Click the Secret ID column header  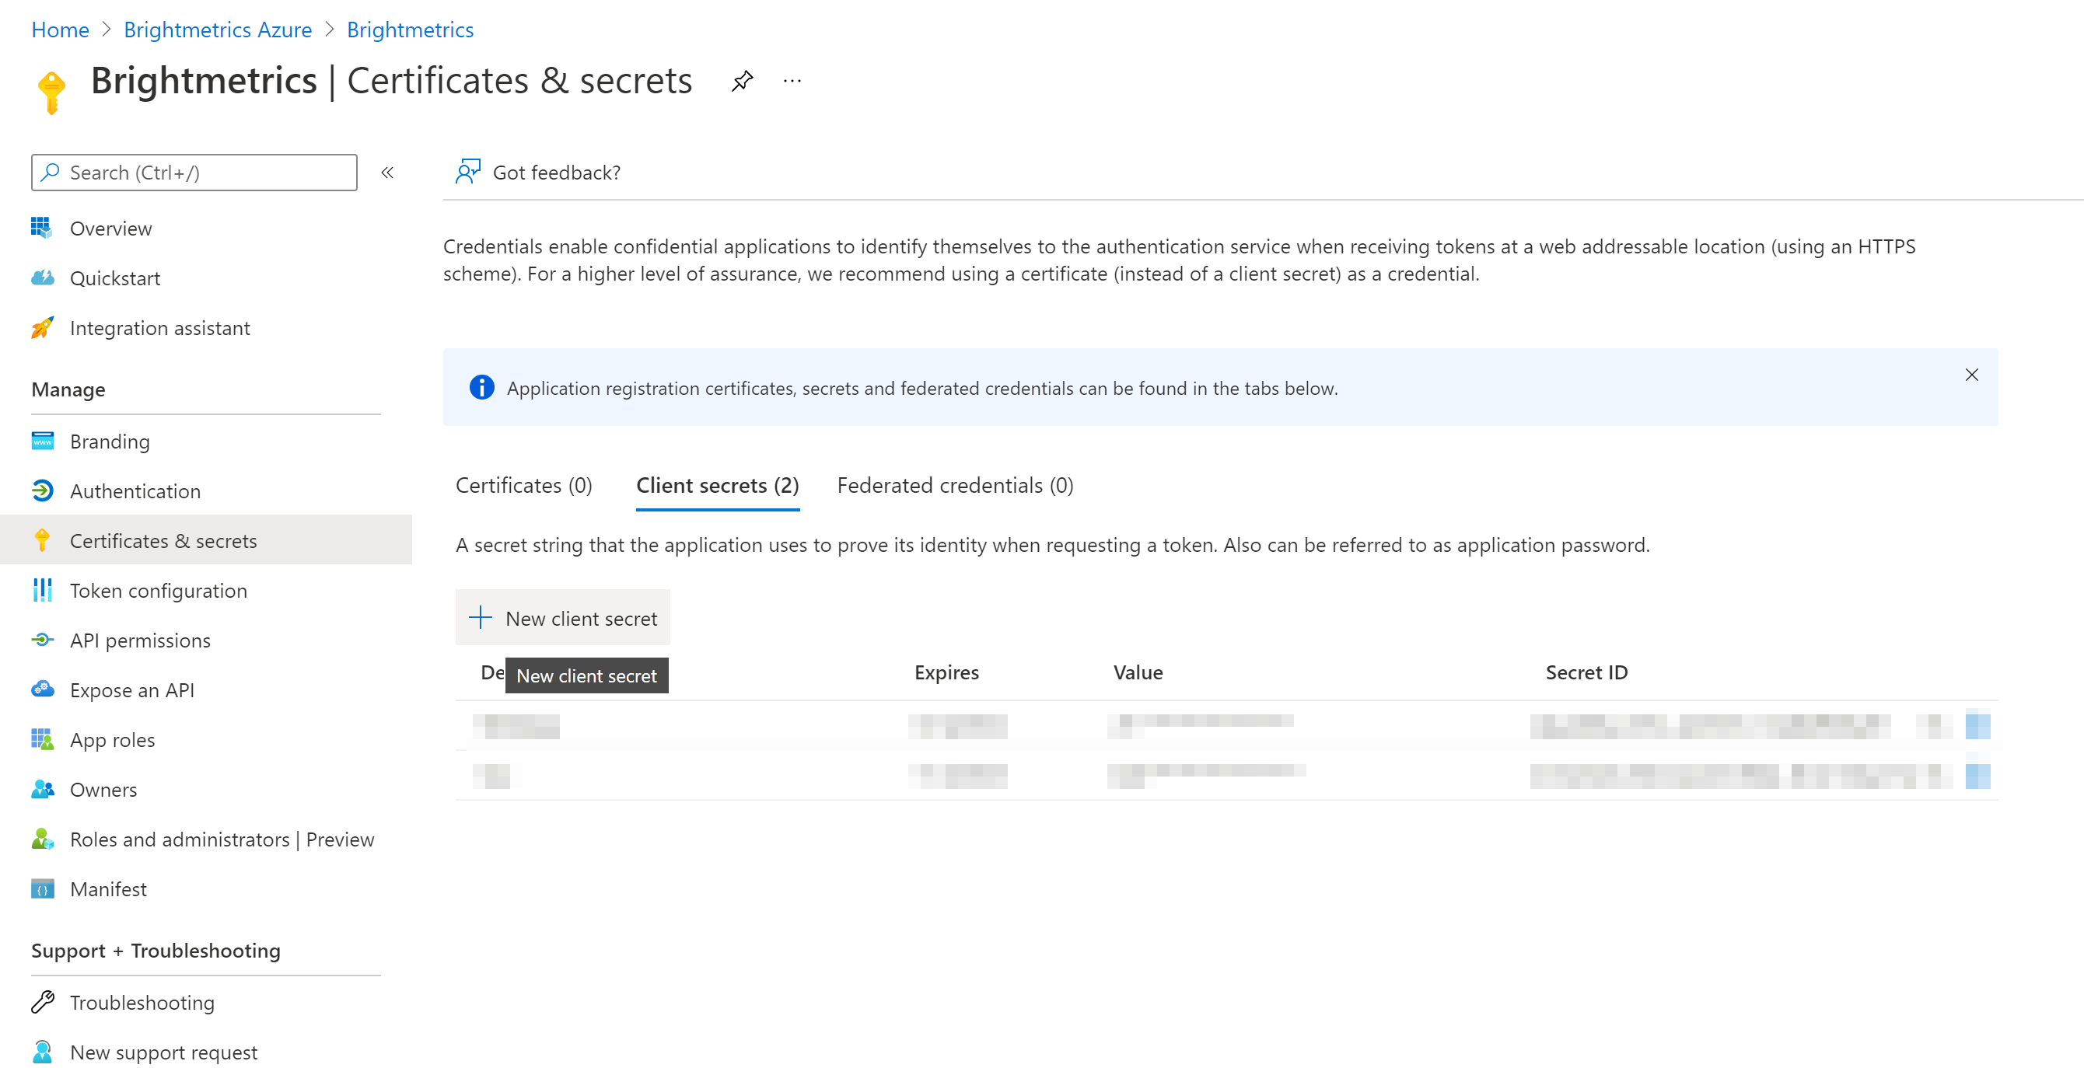tap(1586, 672)
